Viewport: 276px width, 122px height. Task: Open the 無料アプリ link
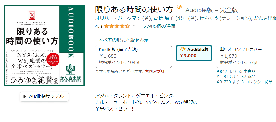[x=155, y=71]
